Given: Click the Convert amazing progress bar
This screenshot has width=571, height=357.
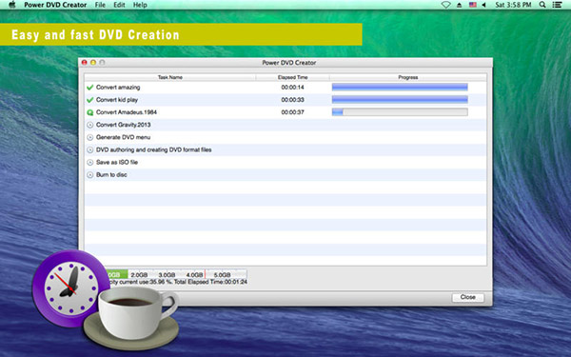Looking at the screenshot, I should point(400,87).
